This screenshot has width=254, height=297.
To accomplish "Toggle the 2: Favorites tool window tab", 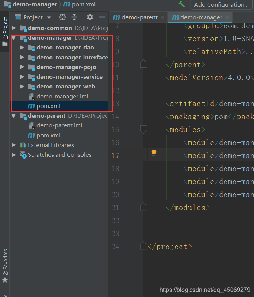I will pyautogui.click(x=5, y=265).
